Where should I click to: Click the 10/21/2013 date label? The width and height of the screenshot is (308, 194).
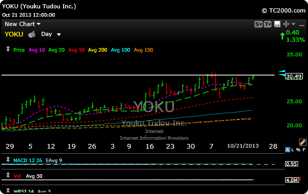coord(243,146)
